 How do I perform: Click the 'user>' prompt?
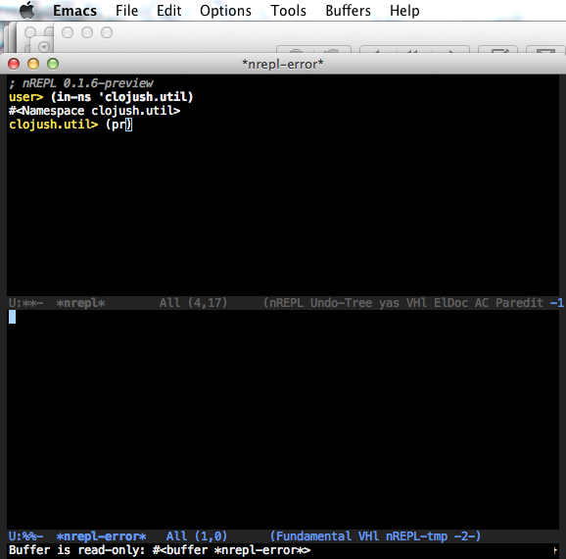(26, 97)
